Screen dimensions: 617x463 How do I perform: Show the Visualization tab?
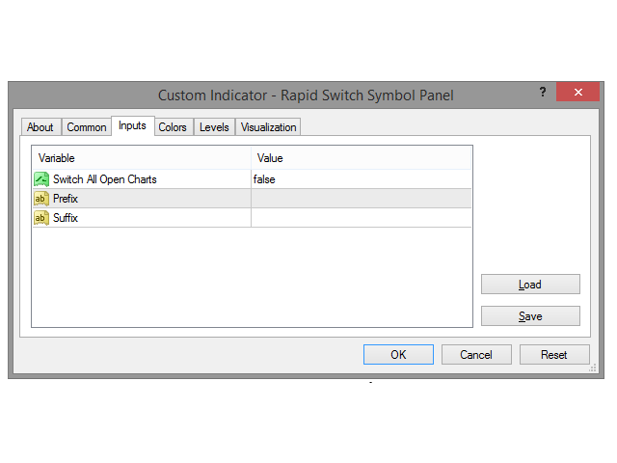click(268, 127)
